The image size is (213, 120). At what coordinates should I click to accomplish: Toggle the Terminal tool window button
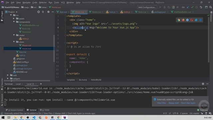32,110
